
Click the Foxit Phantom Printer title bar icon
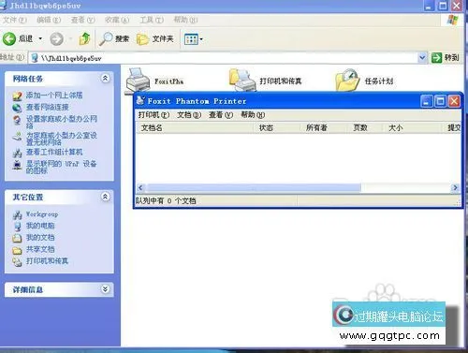pyautogui.click(x=140, y=100)
